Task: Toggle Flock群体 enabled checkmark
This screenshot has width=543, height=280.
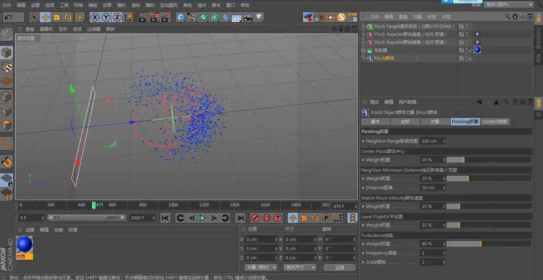Action: tap(470, 58)
